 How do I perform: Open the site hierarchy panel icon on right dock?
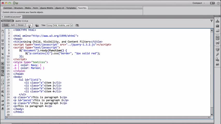coord(217,21)
